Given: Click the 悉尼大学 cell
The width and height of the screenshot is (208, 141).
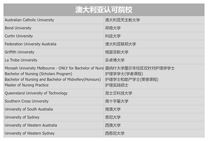Looking at the screenshot, I should tap(113, 117).
